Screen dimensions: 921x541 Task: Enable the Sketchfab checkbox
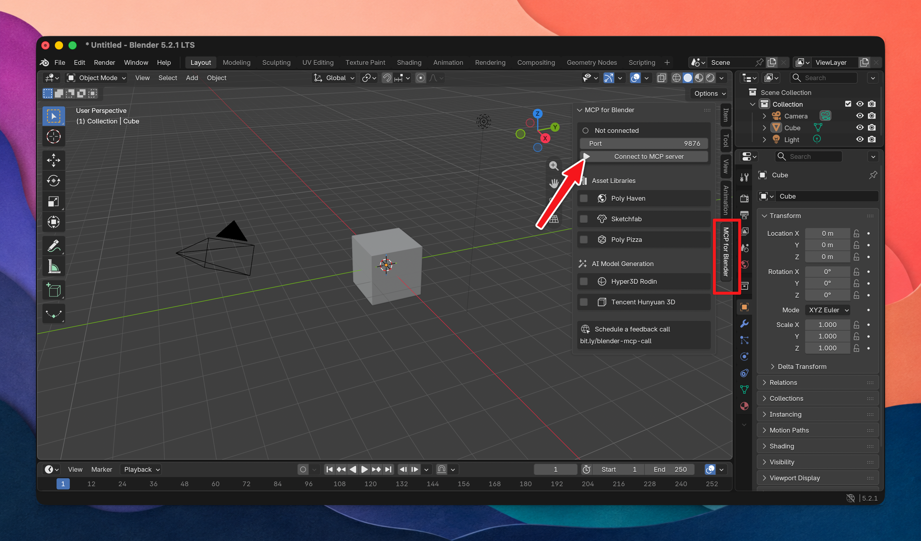click(x=584, y=219)
